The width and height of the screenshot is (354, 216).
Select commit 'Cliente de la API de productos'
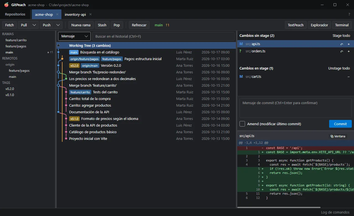(146, 125)
